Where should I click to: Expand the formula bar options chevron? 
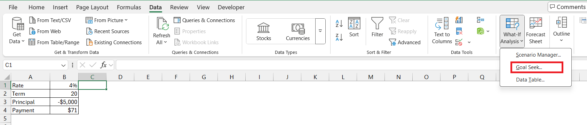[x=111, y=65]
